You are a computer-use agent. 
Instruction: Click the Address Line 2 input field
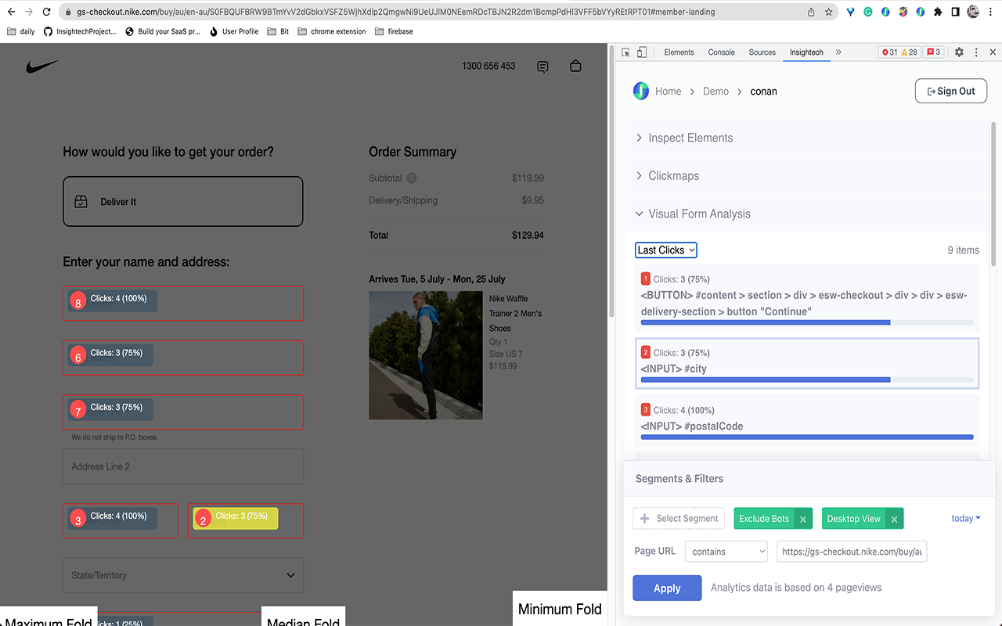[182, 466]
